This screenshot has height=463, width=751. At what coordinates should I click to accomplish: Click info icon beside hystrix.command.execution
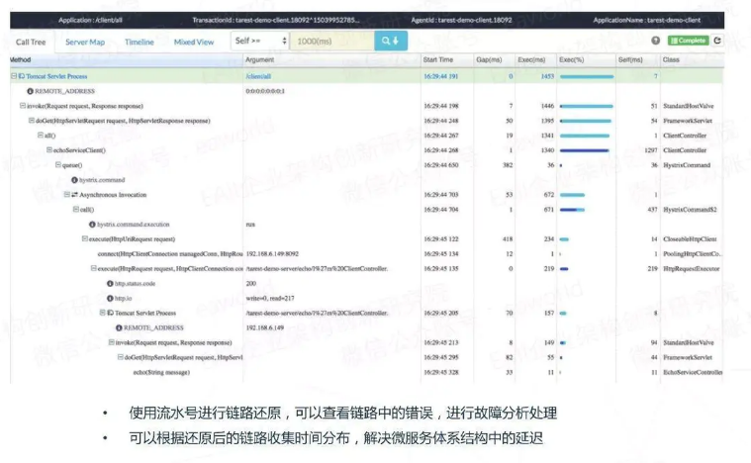tap(92, 224)
